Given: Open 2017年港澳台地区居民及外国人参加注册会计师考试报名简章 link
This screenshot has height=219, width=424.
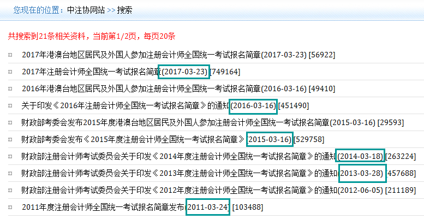Looking at the screenshot, I should coord(141,55).
